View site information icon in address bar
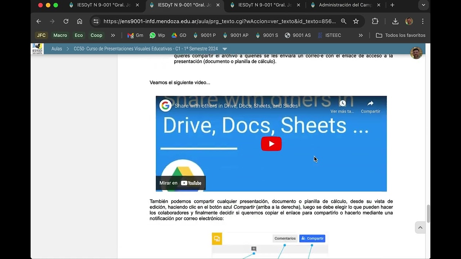 [x=96, y=21]
